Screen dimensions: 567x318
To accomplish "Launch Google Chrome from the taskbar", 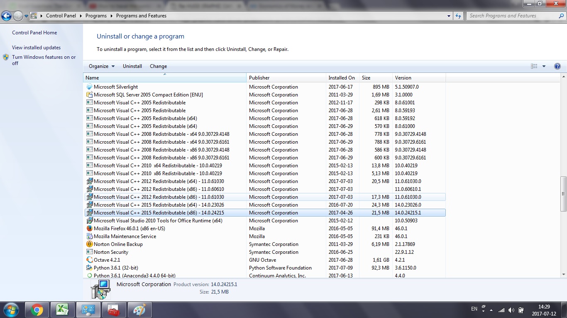I will pyautogui.click(x=37, y=309).
